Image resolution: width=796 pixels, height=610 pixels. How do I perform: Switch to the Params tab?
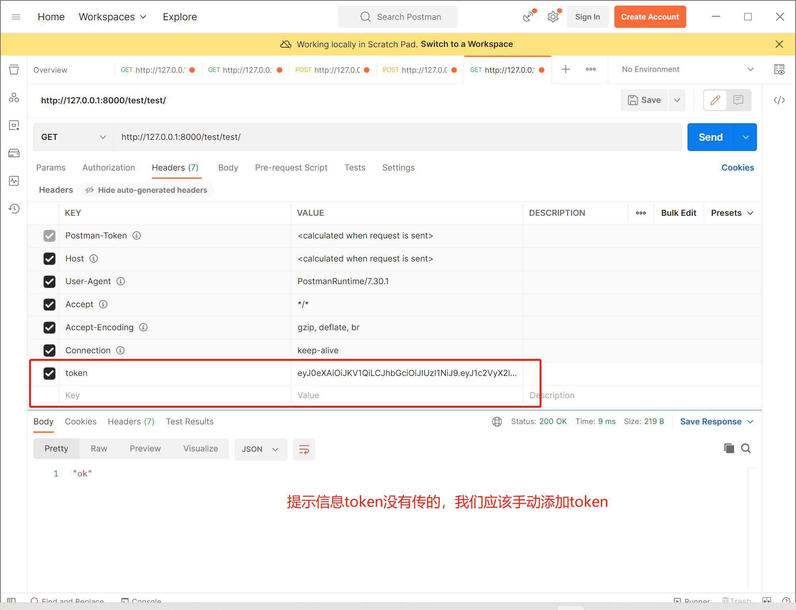pos(51,168)
